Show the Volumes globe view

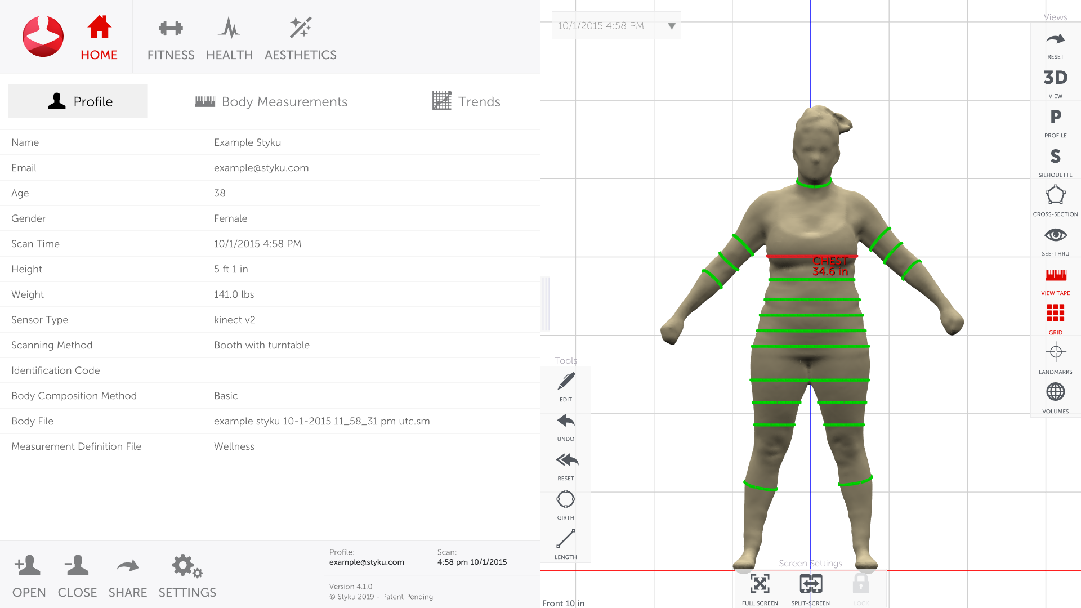pos(1055,397)
